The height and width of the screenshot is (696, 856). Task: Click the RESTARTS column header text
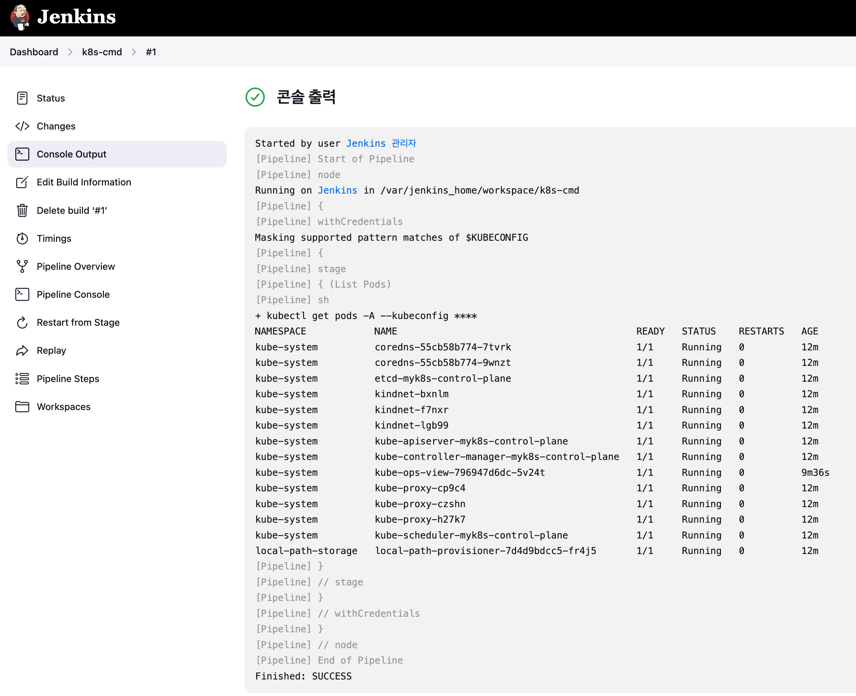[x=761, y=331]
